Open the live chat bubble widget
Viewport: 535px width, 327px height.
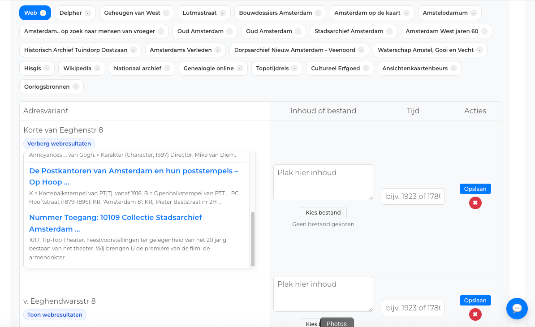517,308
